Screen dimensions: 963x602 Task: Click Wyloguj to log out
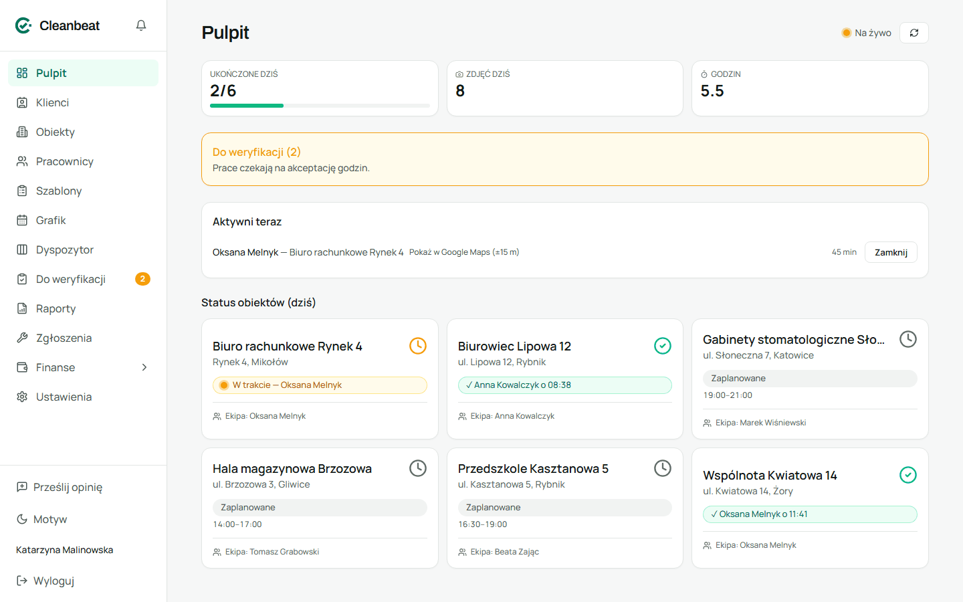[45, 581]
